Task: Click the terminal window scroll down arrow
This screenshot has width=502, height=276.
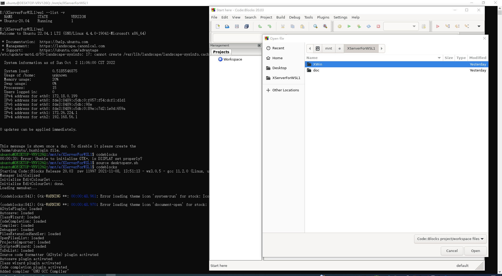Action: [x=500, y=272]
